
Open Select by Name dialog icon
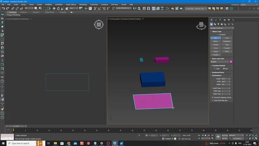40,9
